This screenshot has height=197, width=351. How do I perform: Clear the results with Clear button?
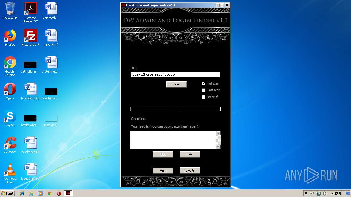click(190, 154)
